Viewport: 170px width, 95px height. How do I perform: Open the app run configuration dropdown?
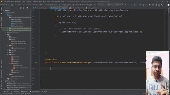point(101,5)
